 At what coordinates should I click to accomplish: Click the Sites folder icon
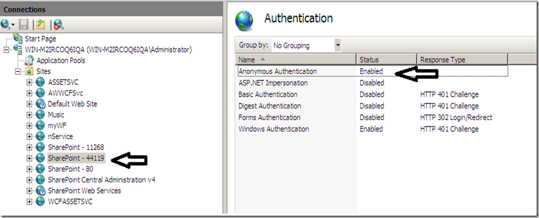[29, 71]
